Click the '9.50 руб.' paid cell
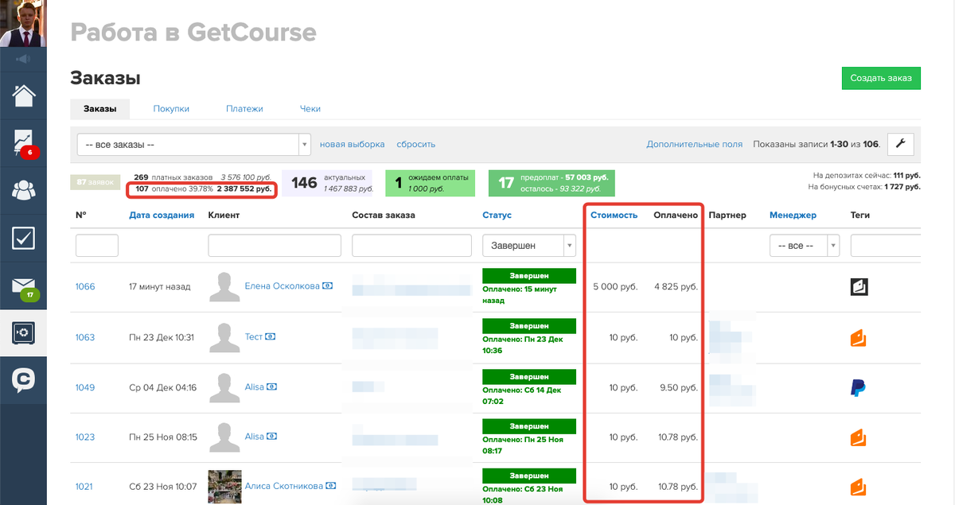This screenshot has height=505, width=955. click(680, 387)
